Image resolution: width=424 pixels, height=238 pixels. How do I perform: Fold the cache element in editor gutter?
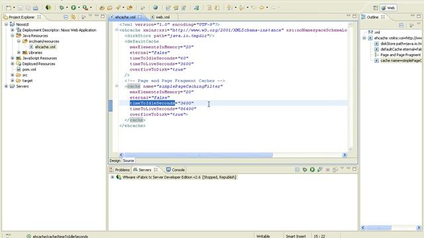(x=117, y=86)
